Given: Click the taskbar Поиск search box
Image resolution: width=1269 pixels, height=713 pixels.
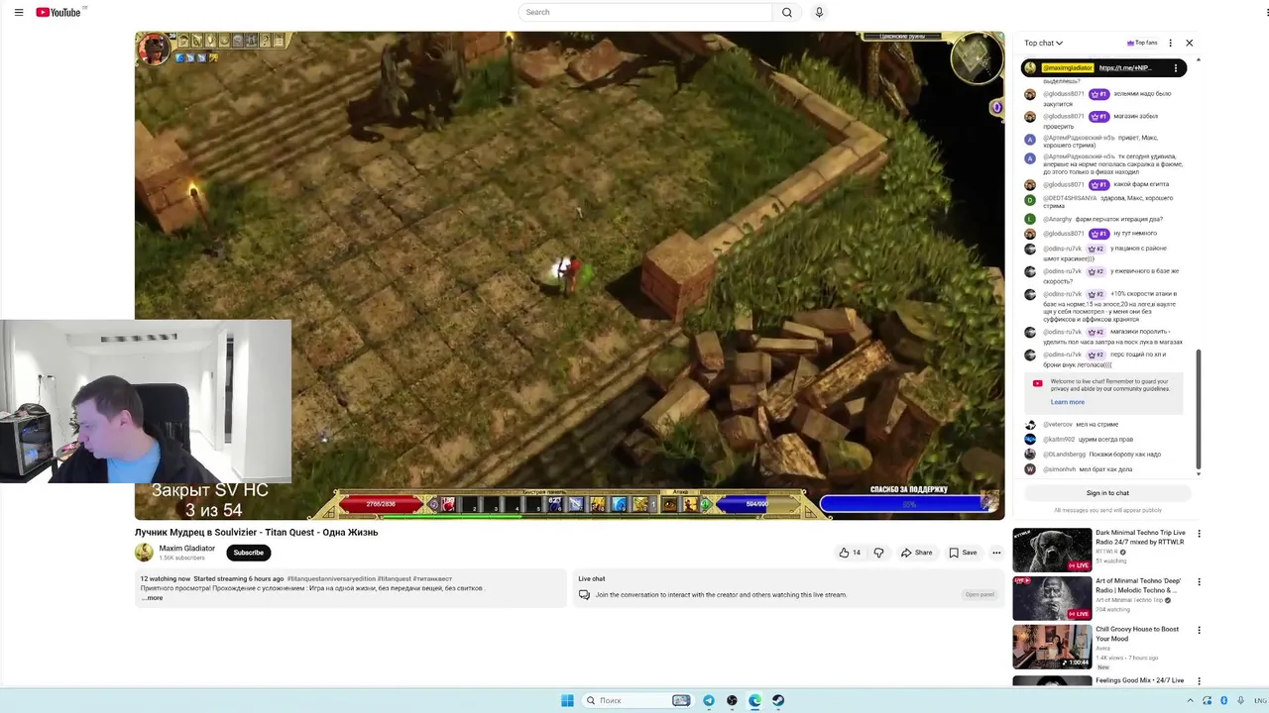Looking at the screenshot, I should (x=637, y=700).
